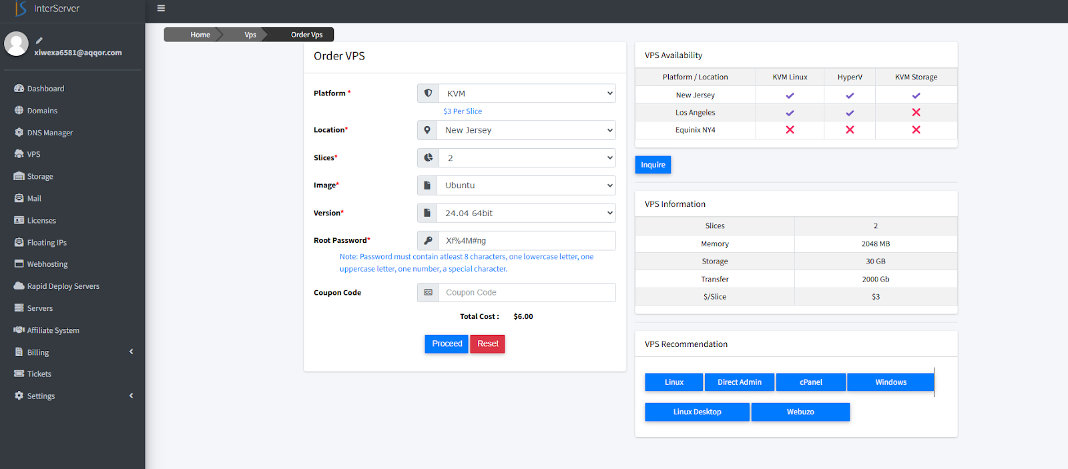This screenshot has height=469, width=1068.
Task: Go to Vps breadcrumb
Action: coord(250,35)
